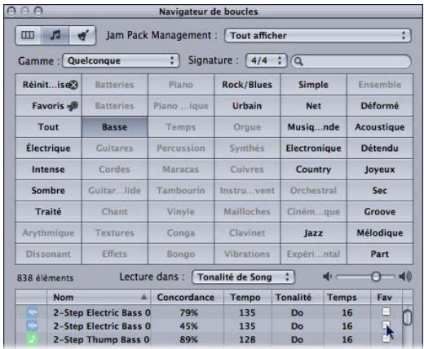Select the Rock/Blues genre button
The height and width of the screenshot is (349, 424).
point(247,85)
